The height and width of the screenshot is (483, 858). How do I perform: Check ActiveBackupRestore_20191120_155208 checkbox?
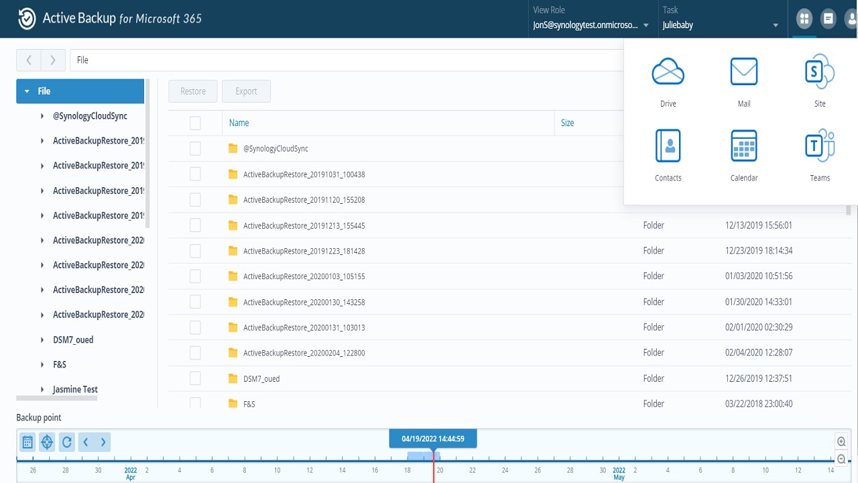195,200
